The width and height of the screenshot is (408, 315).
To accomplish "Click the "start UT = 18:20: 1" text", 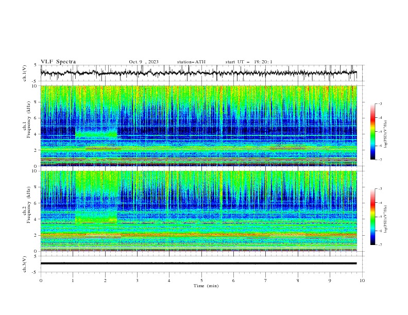I will pos(249,62).
